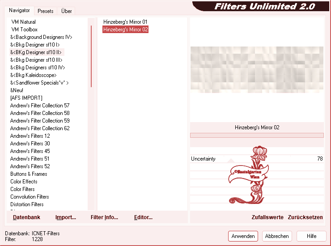This screenshot has width=331, height=246.
Task: Select Andrew's Filter Collection 62
Action: [40, 128]
